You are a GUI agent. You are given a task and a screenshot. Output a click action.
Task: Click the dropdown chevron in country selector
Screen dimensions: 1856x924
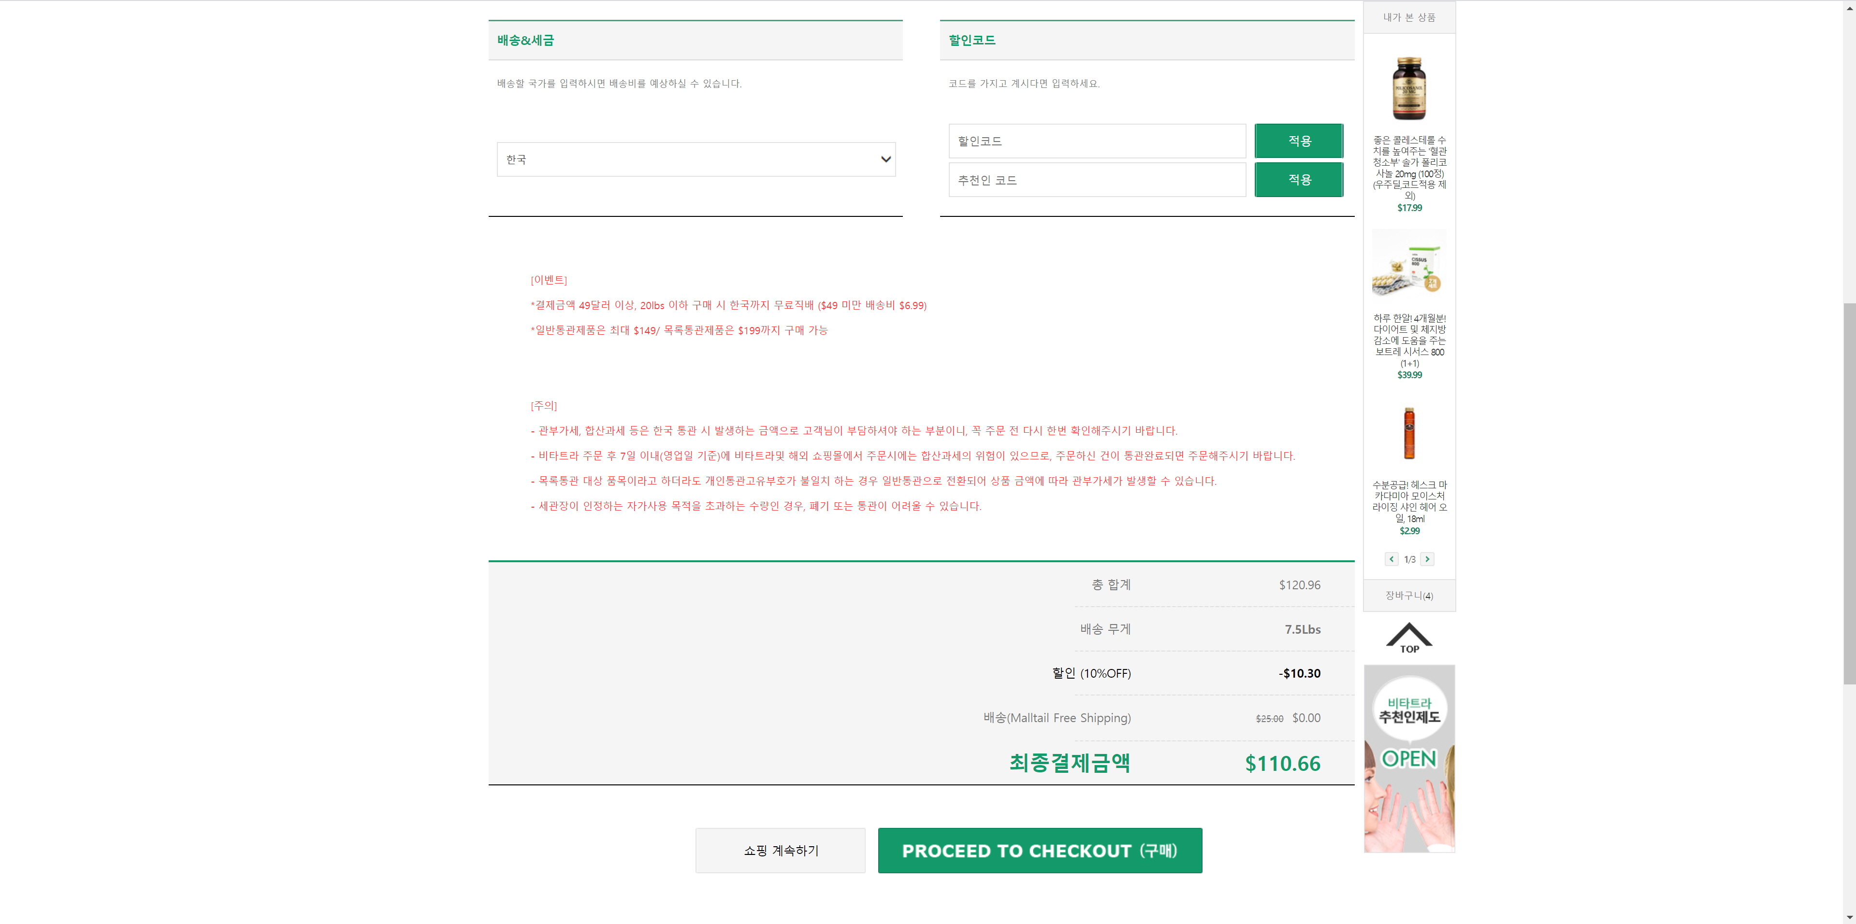(x=885, y=159)
